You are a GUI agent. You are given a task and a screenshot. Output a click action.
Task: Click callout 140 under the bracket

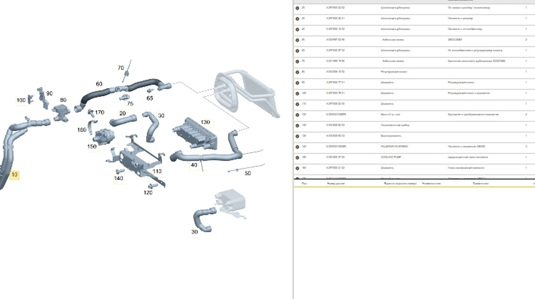[x=118, y=178]
